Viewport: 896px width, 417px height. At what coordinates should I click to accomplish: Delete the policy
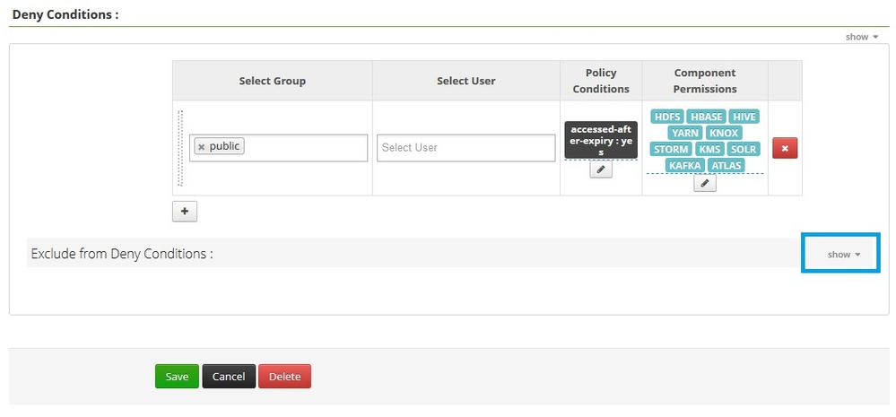(x=284, y=377)
